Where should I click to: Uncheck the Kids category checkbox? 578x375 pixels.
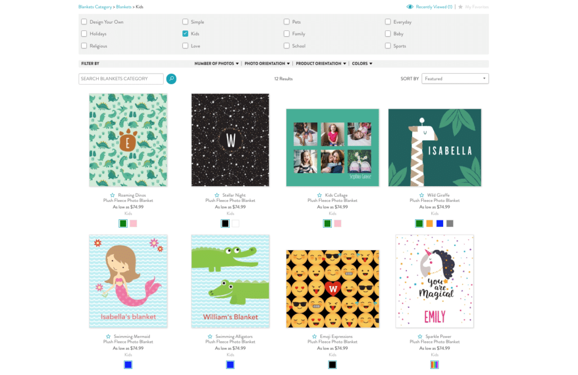(185, 34)
